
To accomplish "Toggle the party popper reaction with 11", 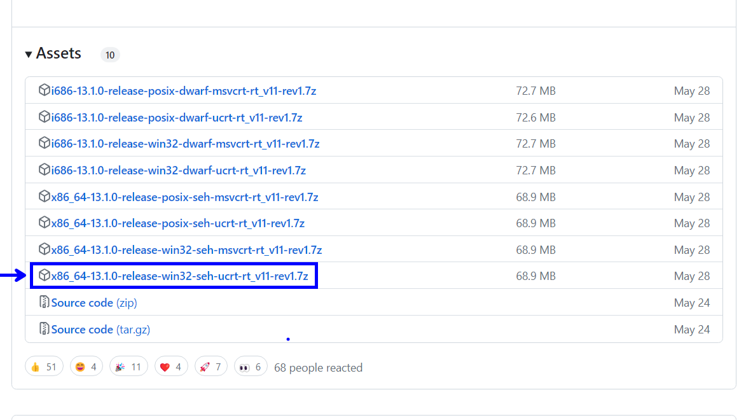I will [x=128, y=367].
